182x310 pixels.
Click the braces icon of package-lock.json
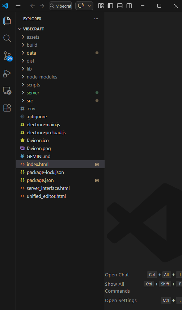[22, 172]
